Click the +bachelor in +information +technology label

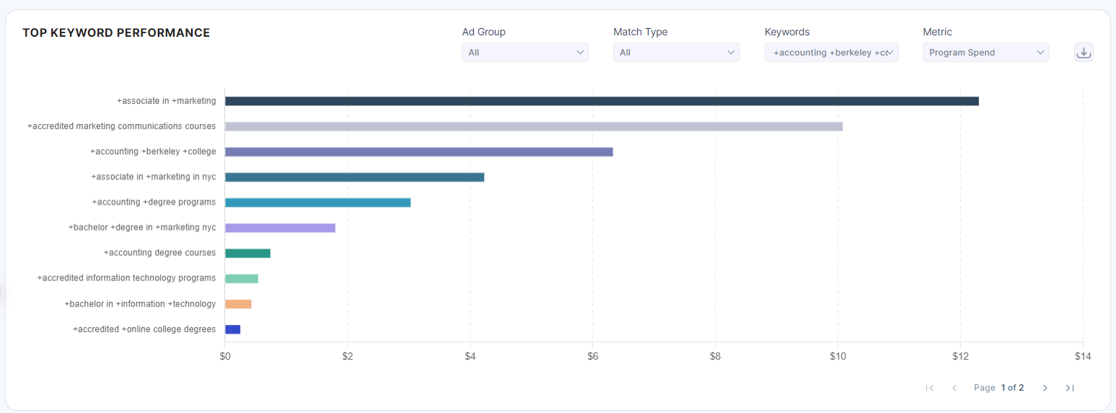140,304
